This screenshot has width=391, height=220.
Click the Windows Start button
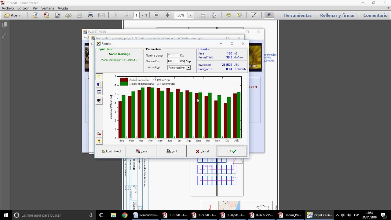(5, 215)
